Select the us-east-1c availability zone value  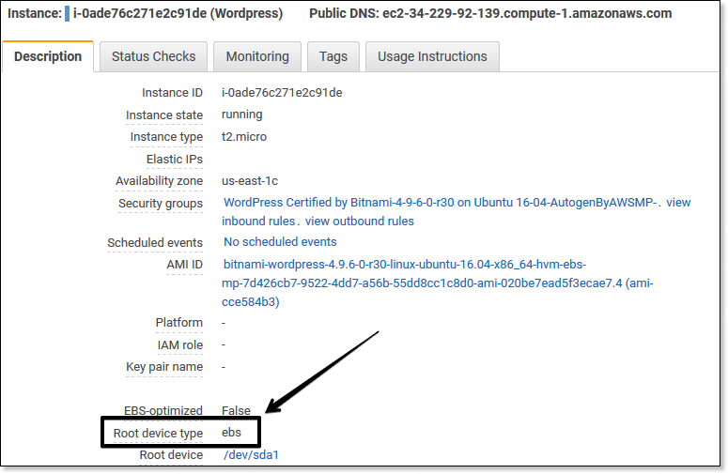[x=250, y=181]
